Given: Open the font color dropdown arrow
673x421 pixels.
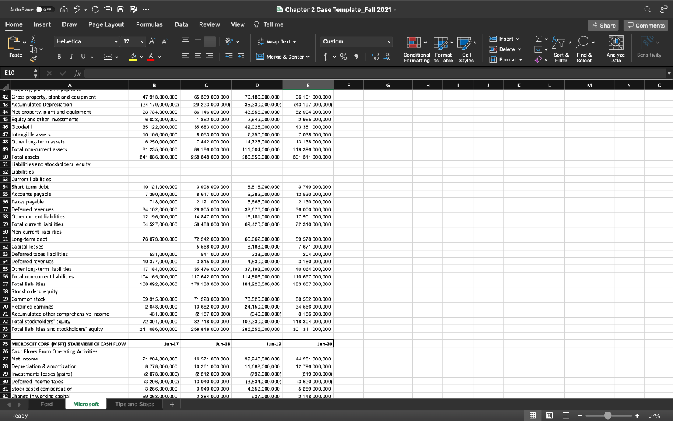Looking at the screenshot, I should click(x=159, y=57).
